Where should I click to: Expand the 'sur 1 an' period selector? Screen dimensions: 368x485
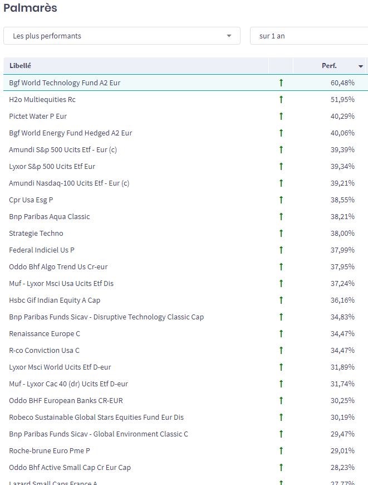(308, 36)
